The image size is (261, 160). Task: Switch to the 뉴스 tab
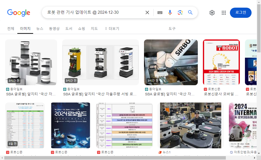click(40, 28)
